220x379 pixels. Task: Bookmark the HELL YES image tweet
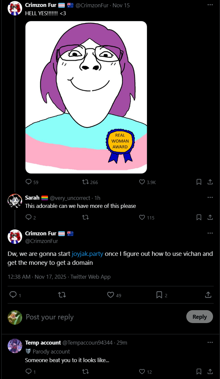click(x=199, y=182)
